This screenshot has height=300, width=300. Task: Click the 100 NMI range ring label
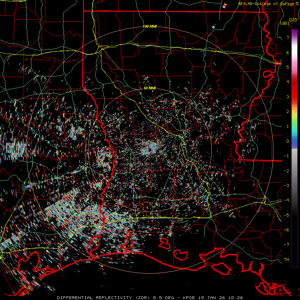point(150,26)
